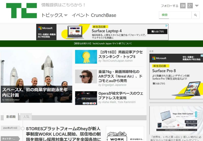Switch to the 新着順 tab
The width and height of the screenshot is (203, 141).
coord(11,117)
